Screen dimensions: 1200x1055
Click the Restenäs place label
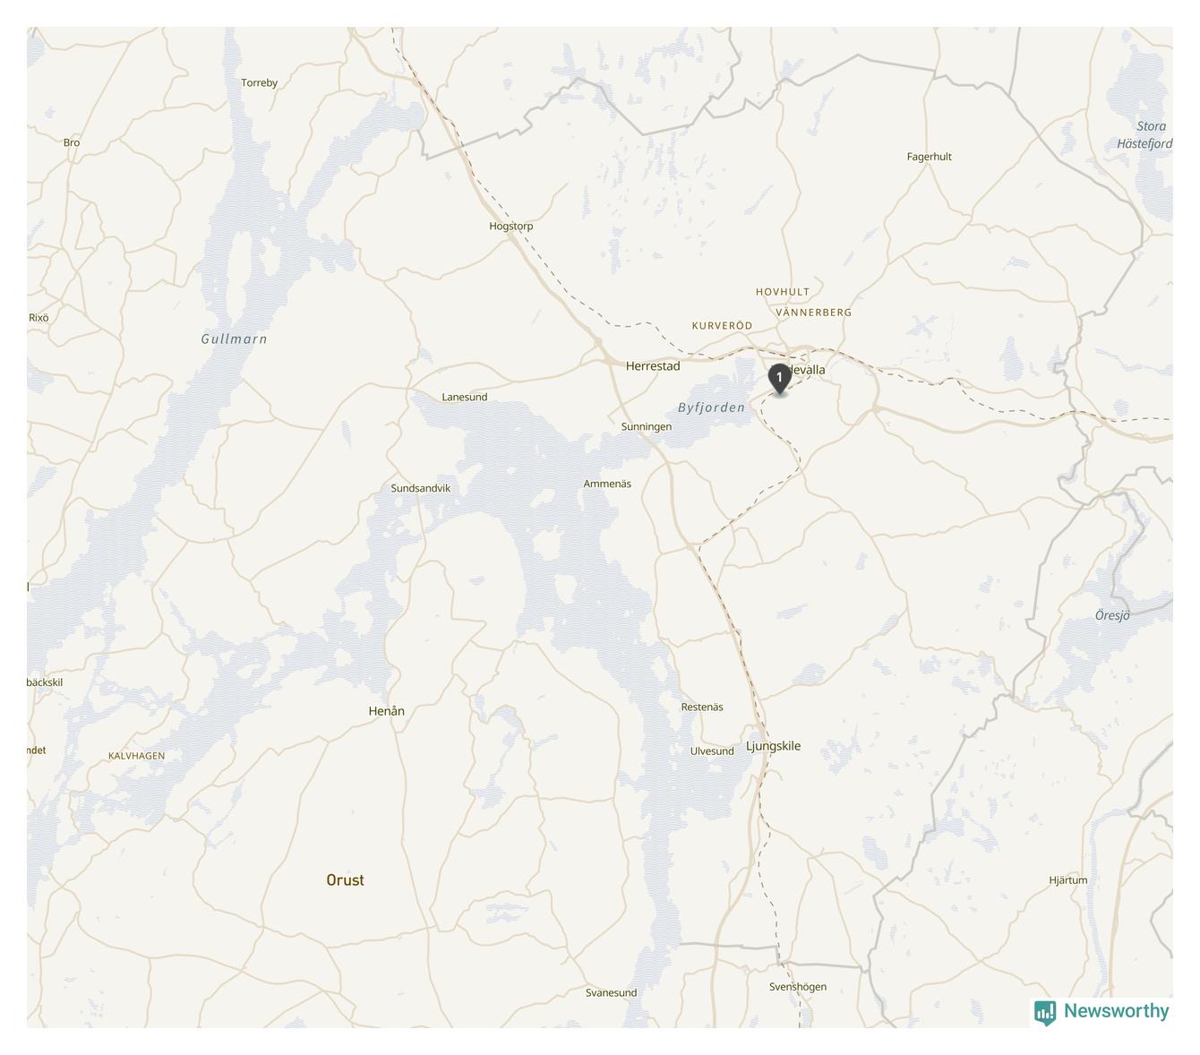click(x=702, y=708)
